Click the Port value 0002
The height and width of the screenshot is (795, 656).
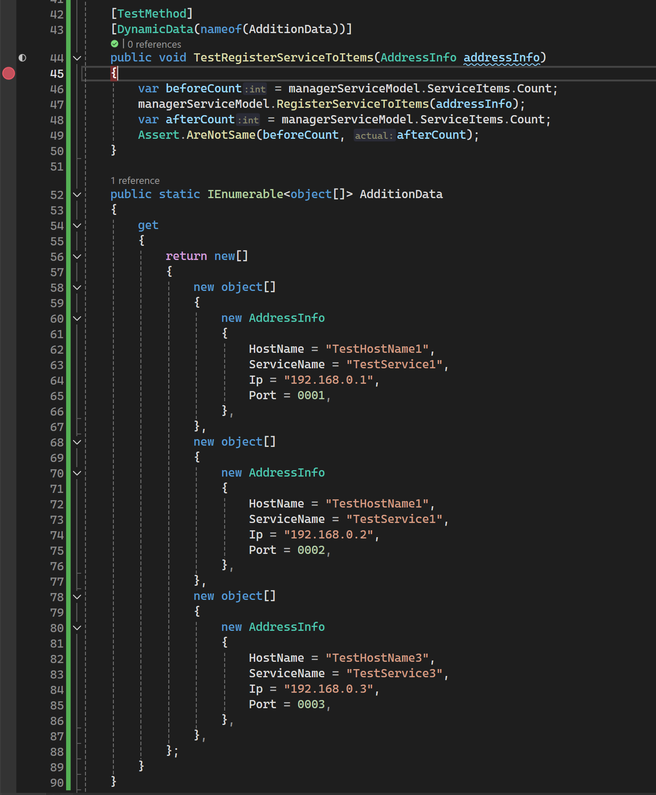click(x=311, y=550)
